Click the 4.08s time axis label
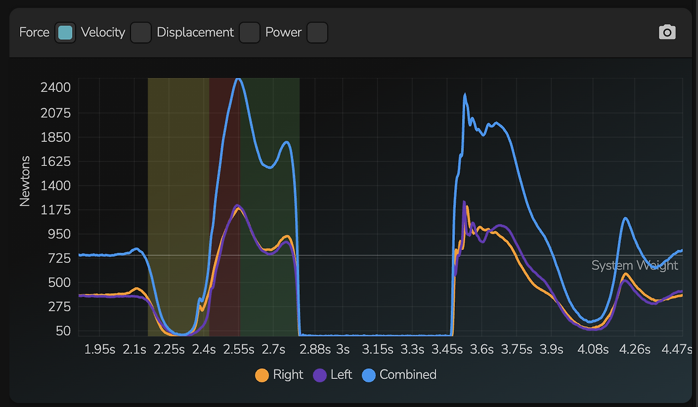This screenshot has width=698, height=407. point(593,349)
